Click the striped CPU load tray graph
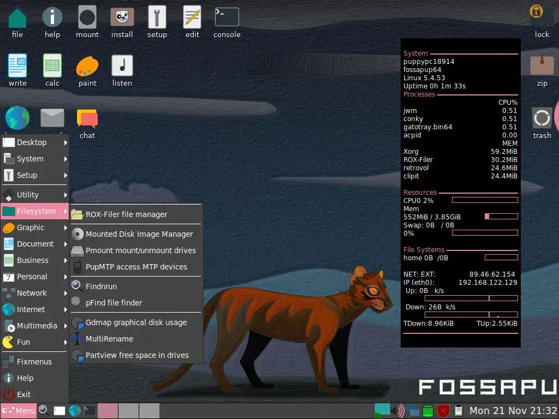Screen dimensions: 559x419 [382, 411]
